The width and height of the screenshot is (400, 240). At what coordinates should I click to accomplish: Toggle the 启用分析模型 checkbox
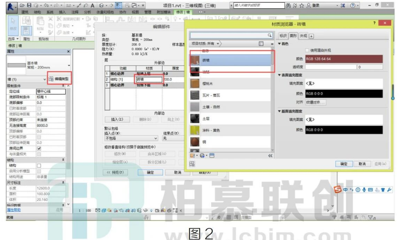click(x=39, y=171)
